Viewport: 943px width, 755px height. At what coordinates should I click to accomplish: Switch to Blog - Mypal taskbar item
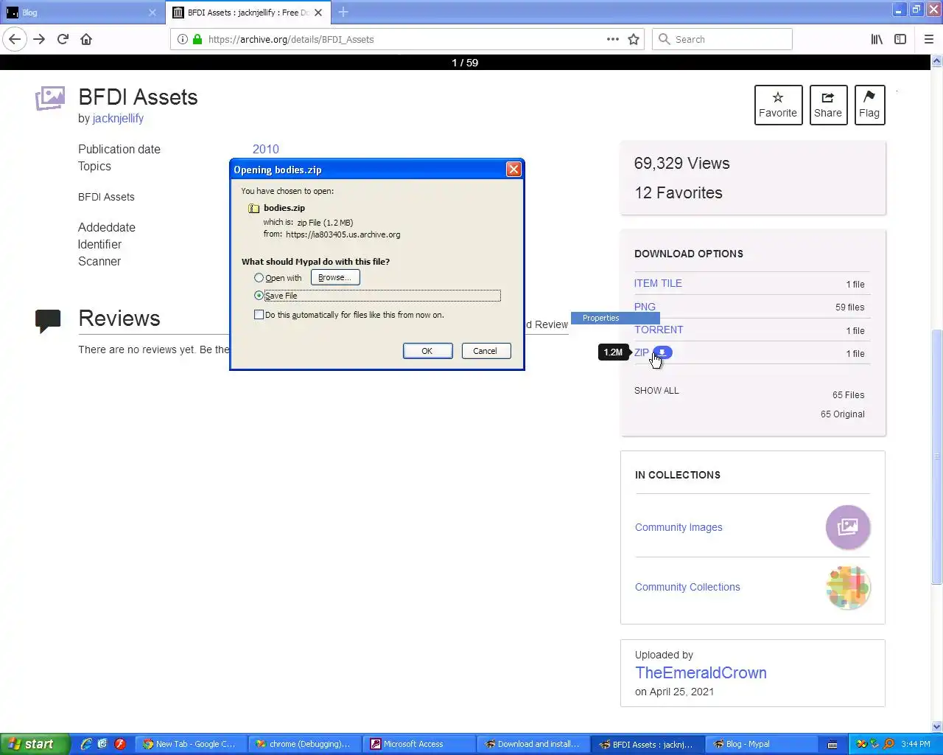760,744
